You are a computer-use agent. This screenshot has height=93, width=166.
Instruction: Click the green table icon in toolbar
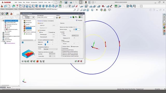[60, 6]
